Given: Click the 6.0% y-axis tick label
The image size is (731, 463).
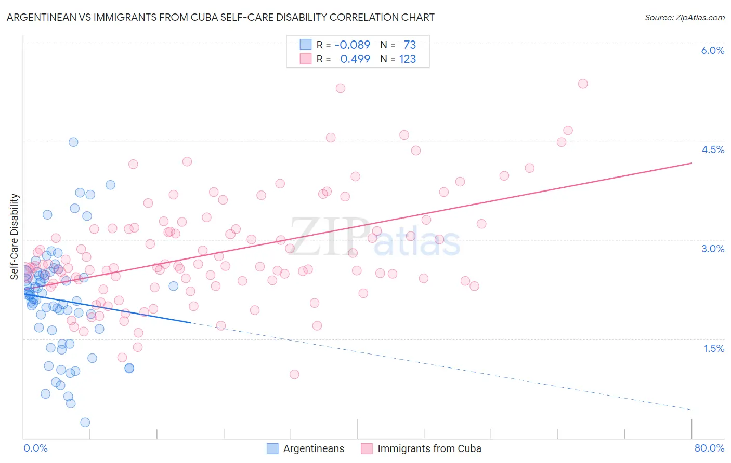Looking at the screenshot, I should pyautogui.click(x=713, y=50).
